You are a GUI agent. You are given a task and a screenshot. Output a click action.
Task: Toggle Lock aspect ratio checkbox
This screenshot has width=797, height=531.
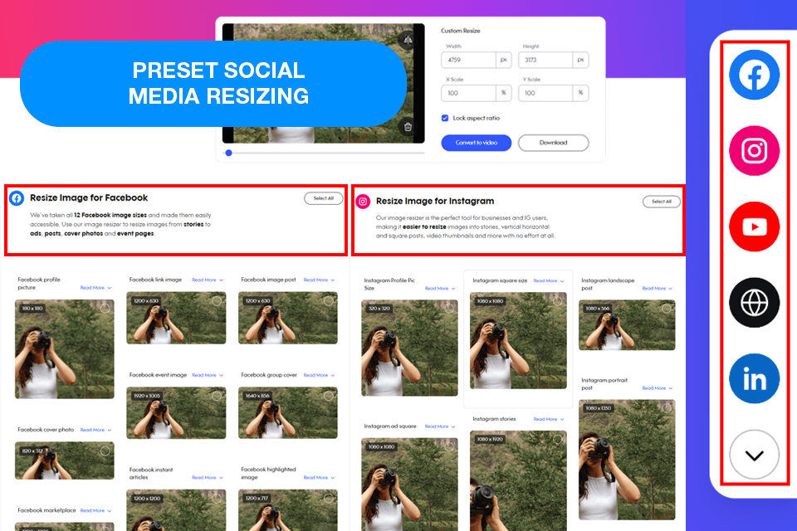coord(445,118)
